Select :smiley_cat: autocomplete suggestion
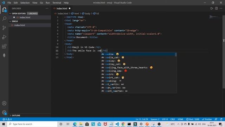Screen dimensions: 225x127 (138, 64)
